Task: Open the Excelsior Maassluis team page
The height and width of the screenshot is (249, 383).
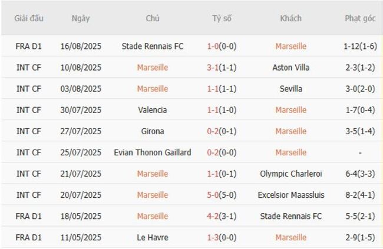Action: tap(290, 195)
